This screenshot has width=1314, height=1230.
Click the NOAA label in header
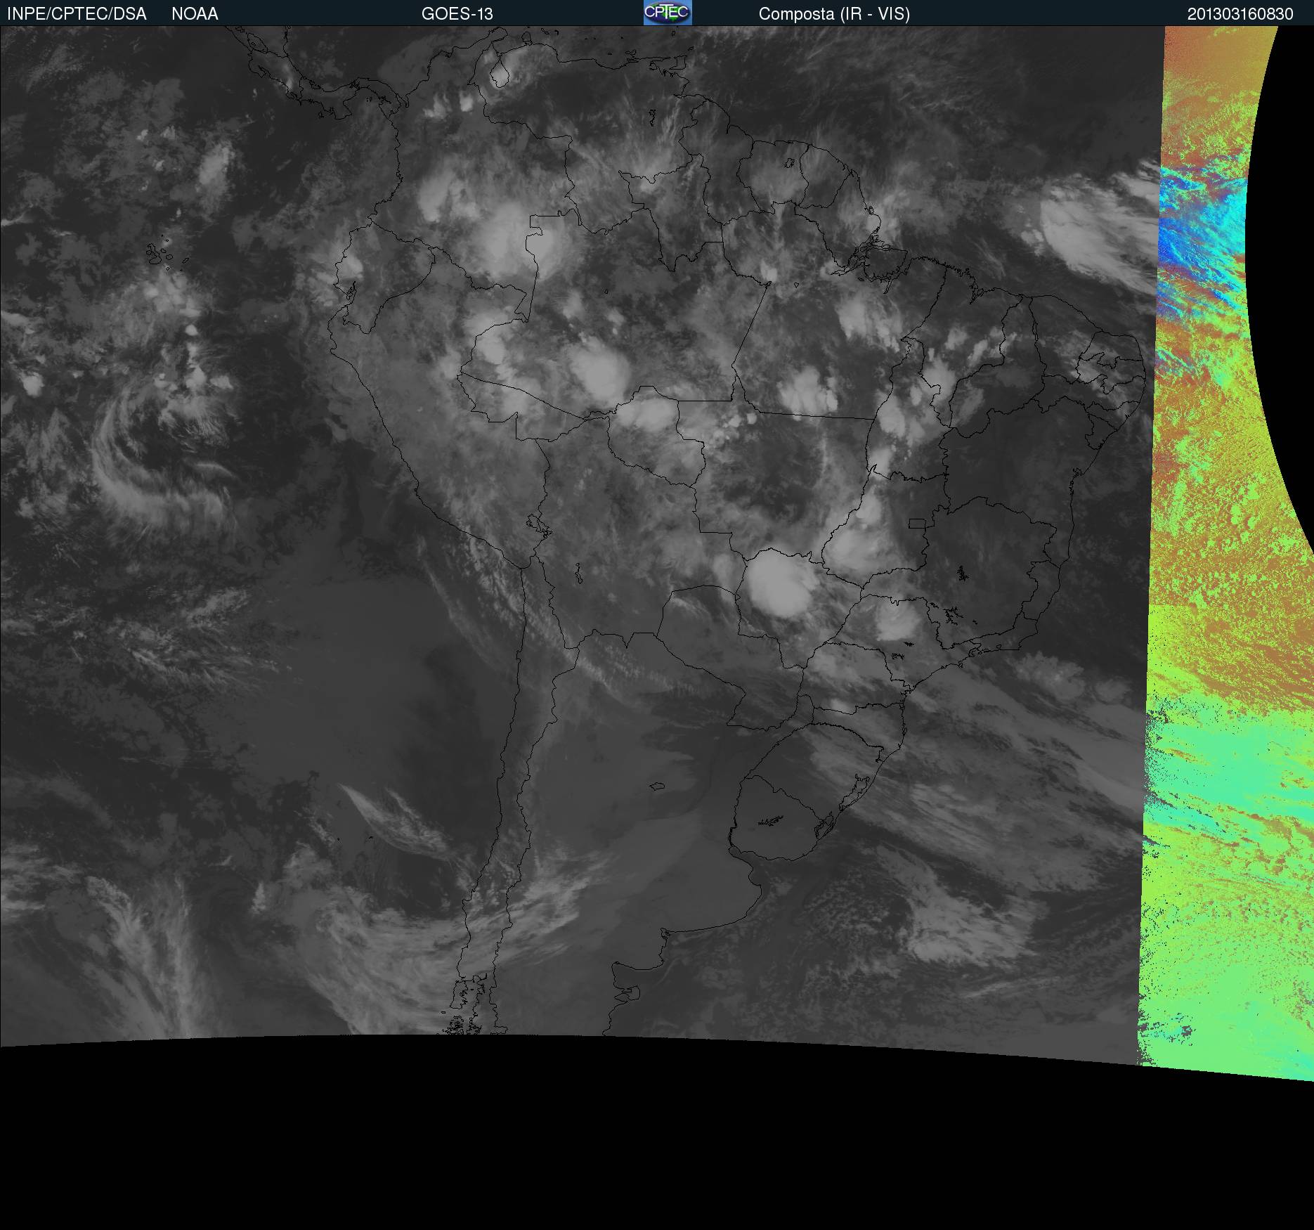click(x=195, y=14)
